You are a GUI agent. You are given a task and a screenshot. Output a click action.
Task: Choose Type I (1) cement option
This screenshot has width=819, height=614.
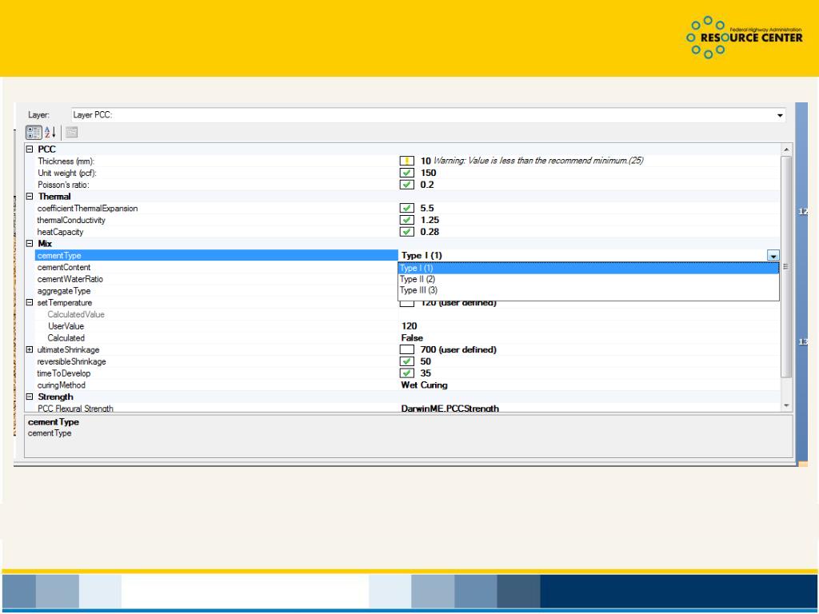pos(588,268)
